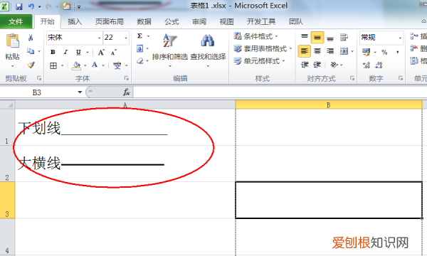
Task: Click the Paste clipboard icon
Action: (x=13, y=41)
